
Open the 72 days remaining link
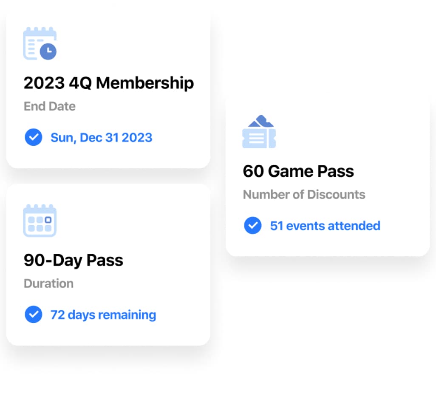[x=103, y=315]
